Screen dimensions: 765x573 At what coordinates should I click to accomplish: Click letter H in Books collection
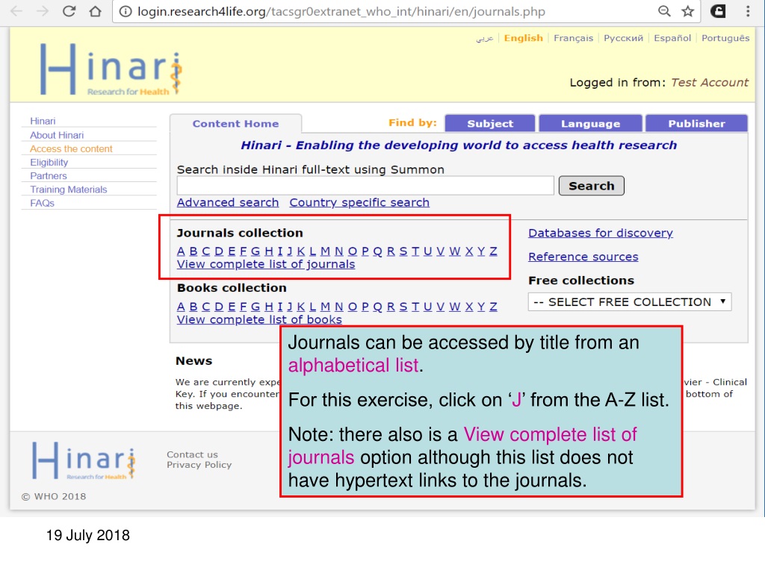[x=269, y=307]
